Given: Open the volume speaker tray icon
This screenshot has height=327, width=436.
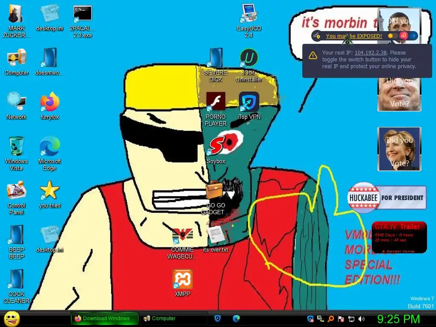Looking at the screenshot, I should (361, 319).
